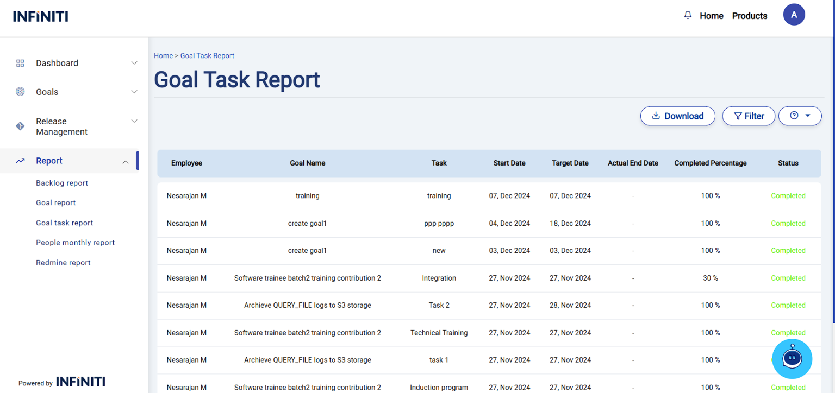The height and width of the screenshot is (393, 835).
Task: Click the INFINITI logo in header
Action: 41,16
